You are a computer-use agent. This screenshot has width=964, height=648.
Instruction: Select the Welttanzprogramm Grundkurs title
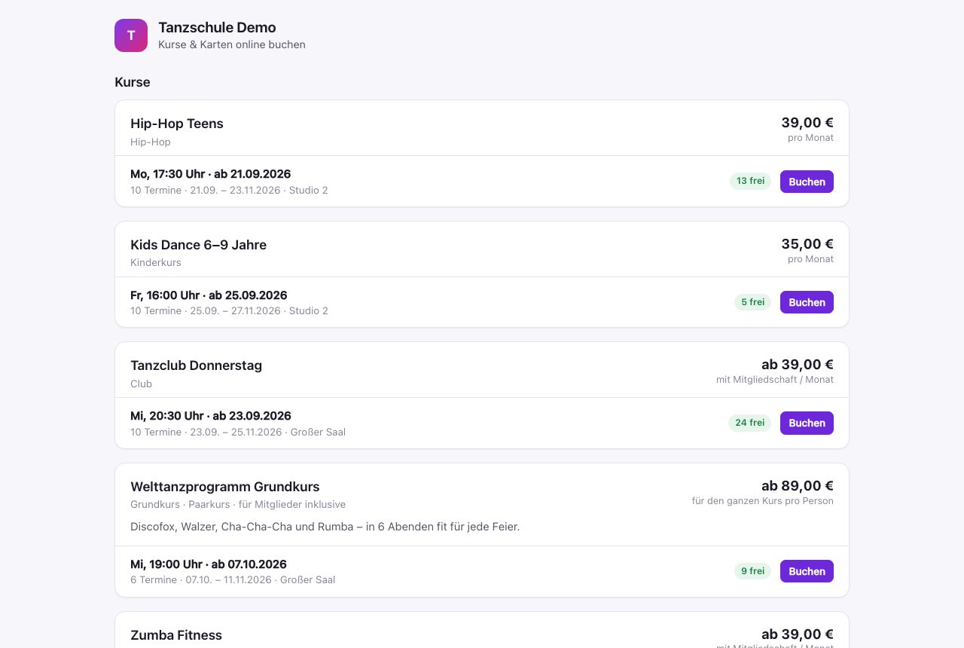[x=225, y=487]
